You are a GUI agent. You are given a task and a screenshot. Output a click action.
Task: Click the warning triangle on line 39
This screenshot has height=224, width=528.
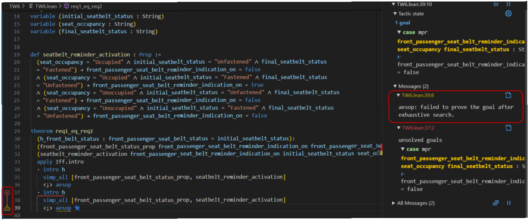7,208
